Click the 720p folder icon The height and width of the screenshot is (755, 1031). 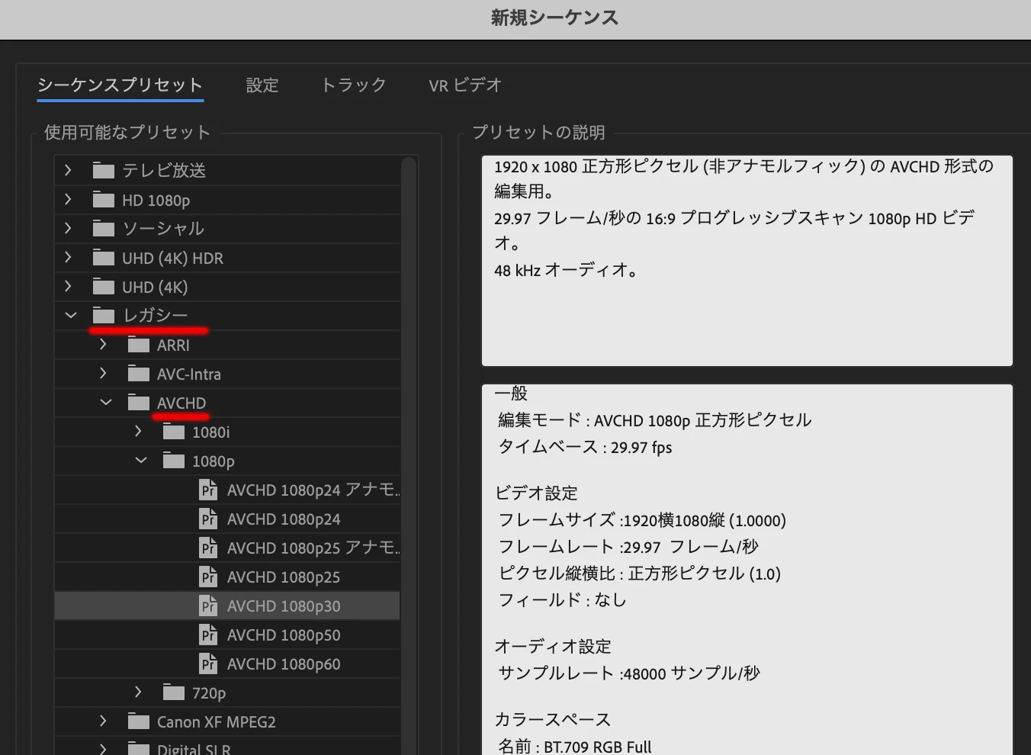tap(173, 692)
